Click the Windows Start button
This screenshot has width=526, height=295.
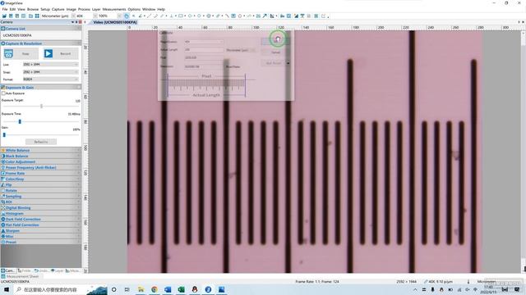[7, 289]
